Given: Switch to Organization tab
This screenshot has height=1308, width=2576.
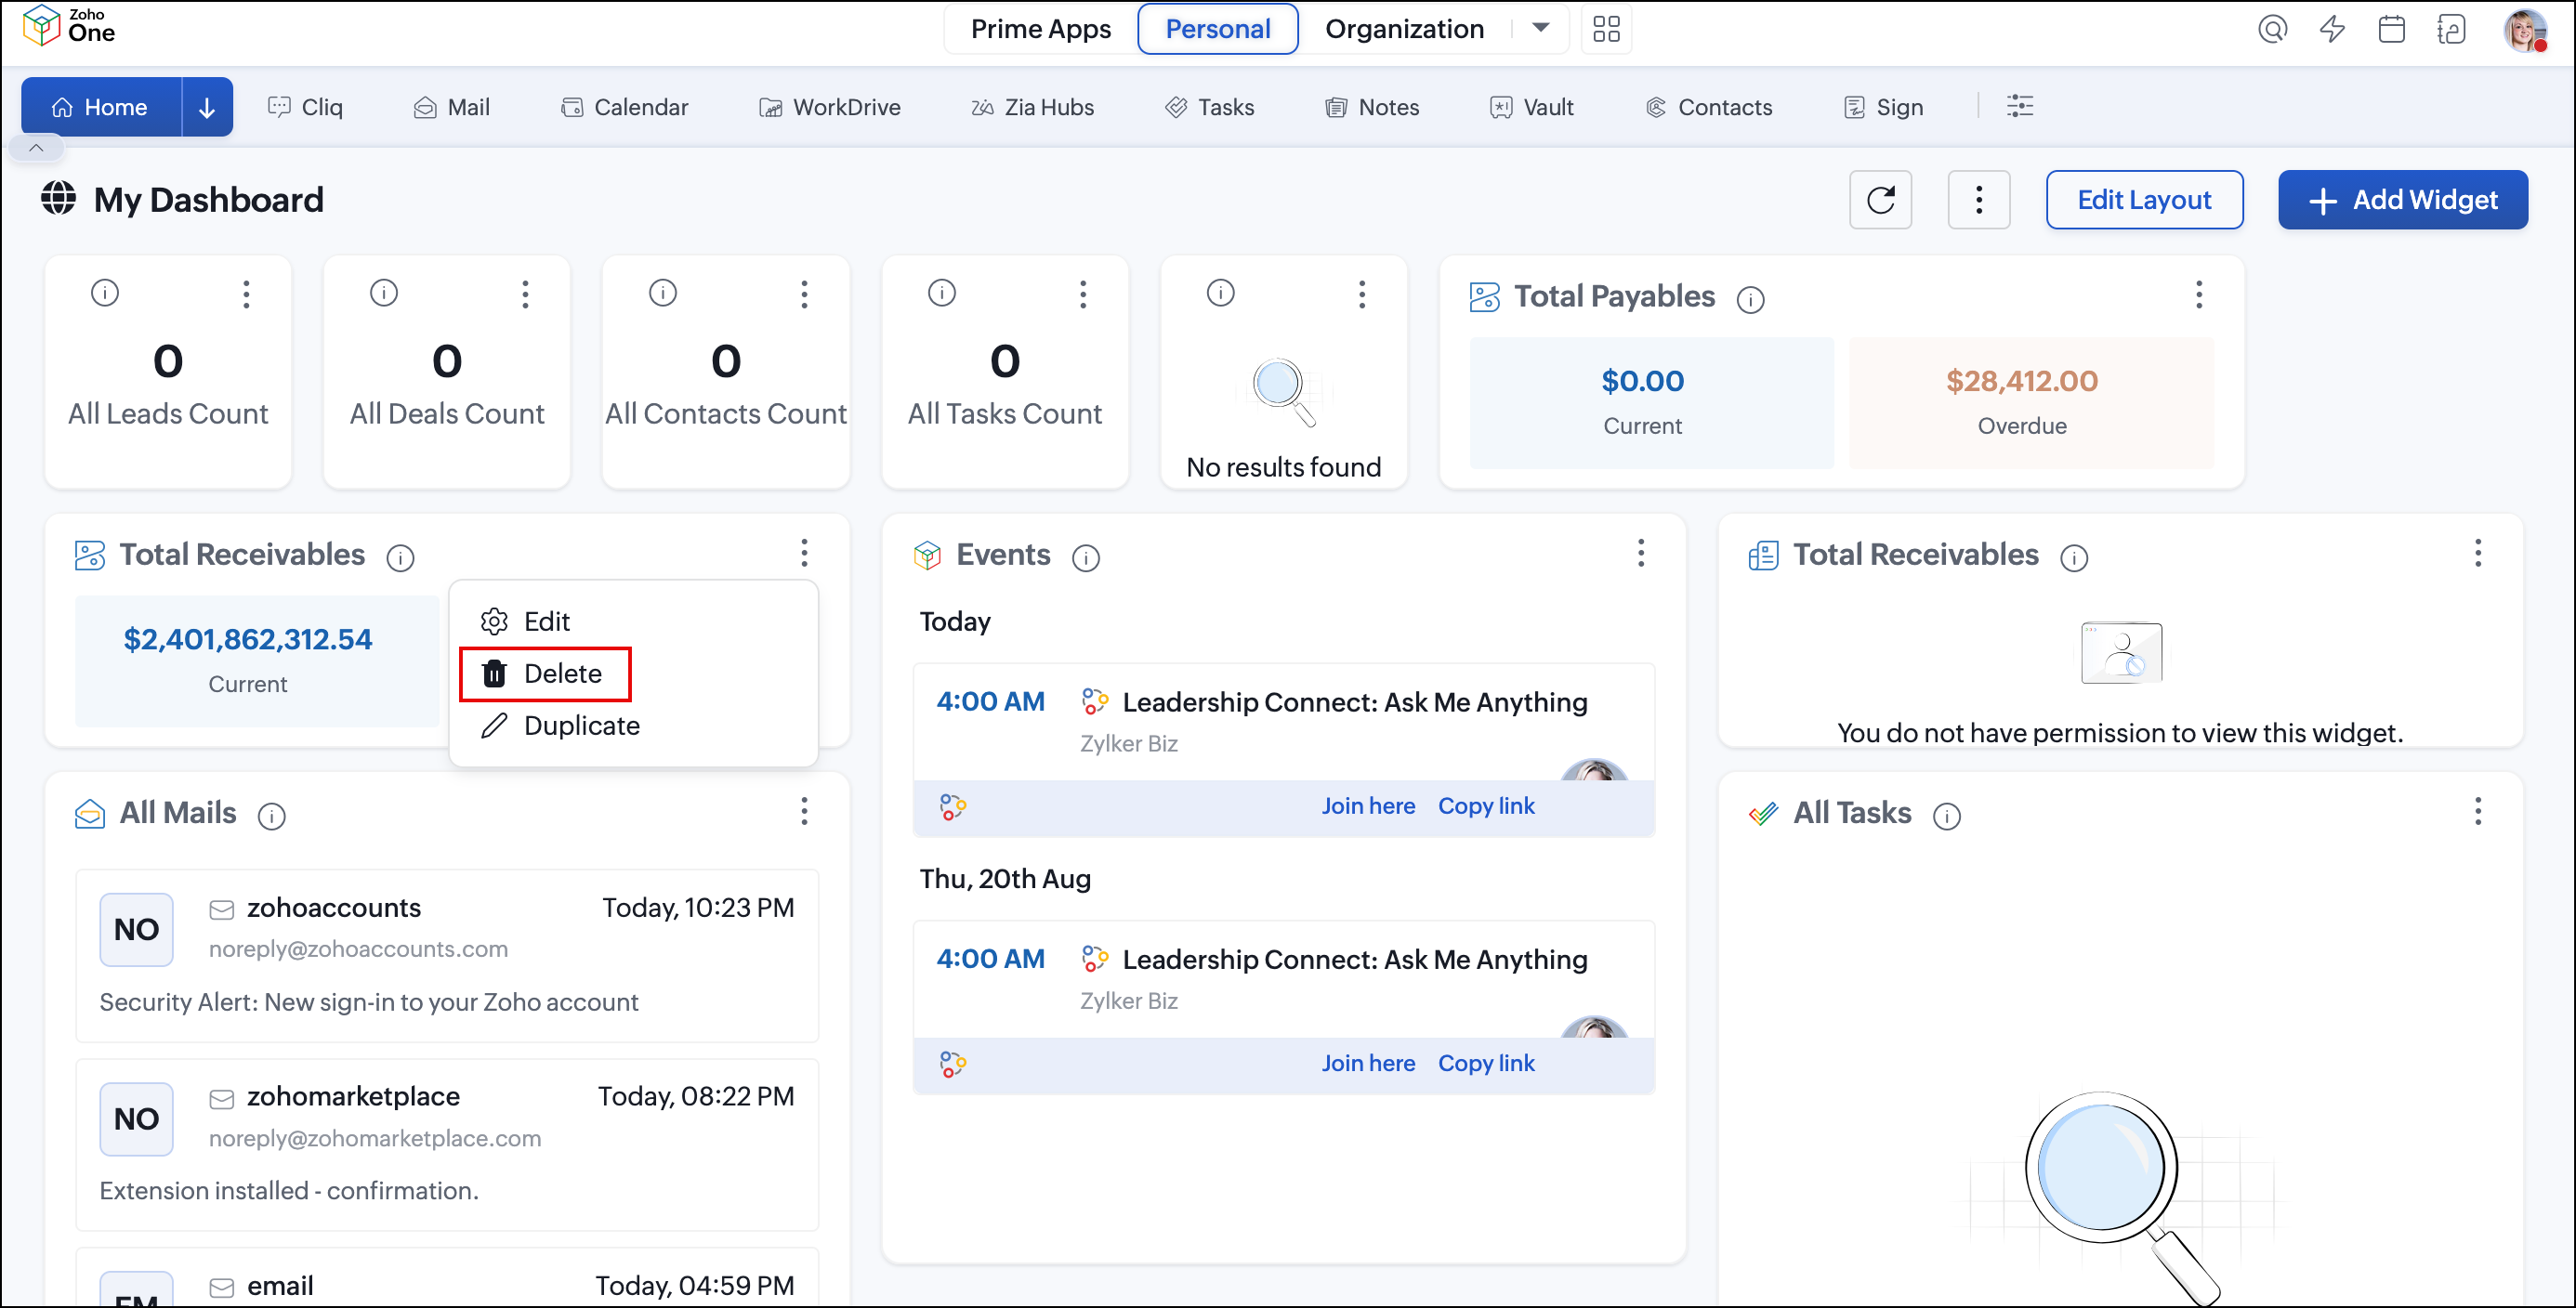Looking at the screenshot, I should pyautogui.click(x=1404, y=29).
